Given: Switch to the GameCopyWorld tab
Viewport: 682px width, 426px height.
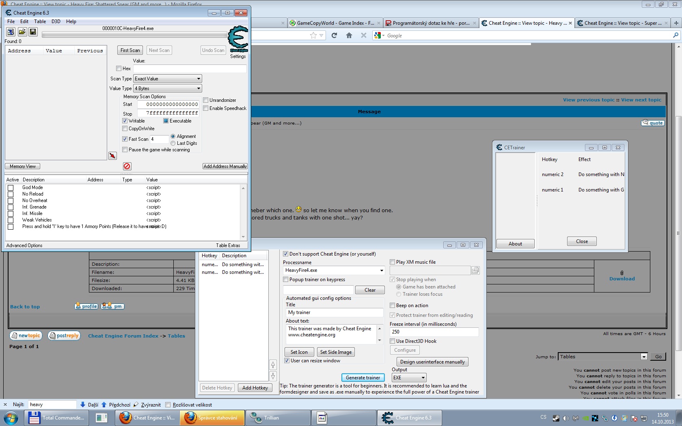Looking at the screenshot, I should tap(335, 23).
